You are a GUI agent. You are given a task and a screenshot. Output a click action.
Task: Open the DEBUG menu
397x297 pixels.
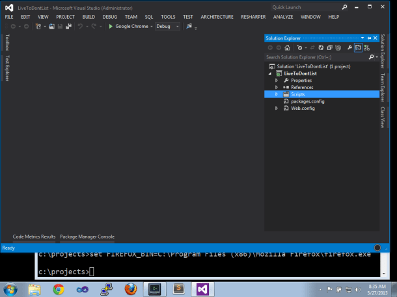[x=110, y=17]
